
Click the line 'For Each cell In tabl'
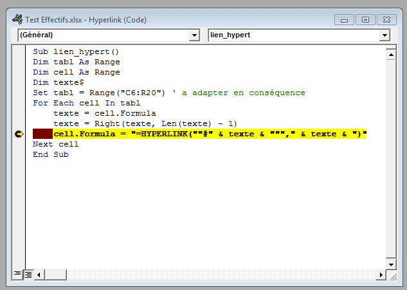86,103
